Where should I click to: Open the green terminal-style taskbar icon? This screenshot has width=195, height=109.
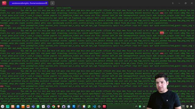[x=8, y=107]
